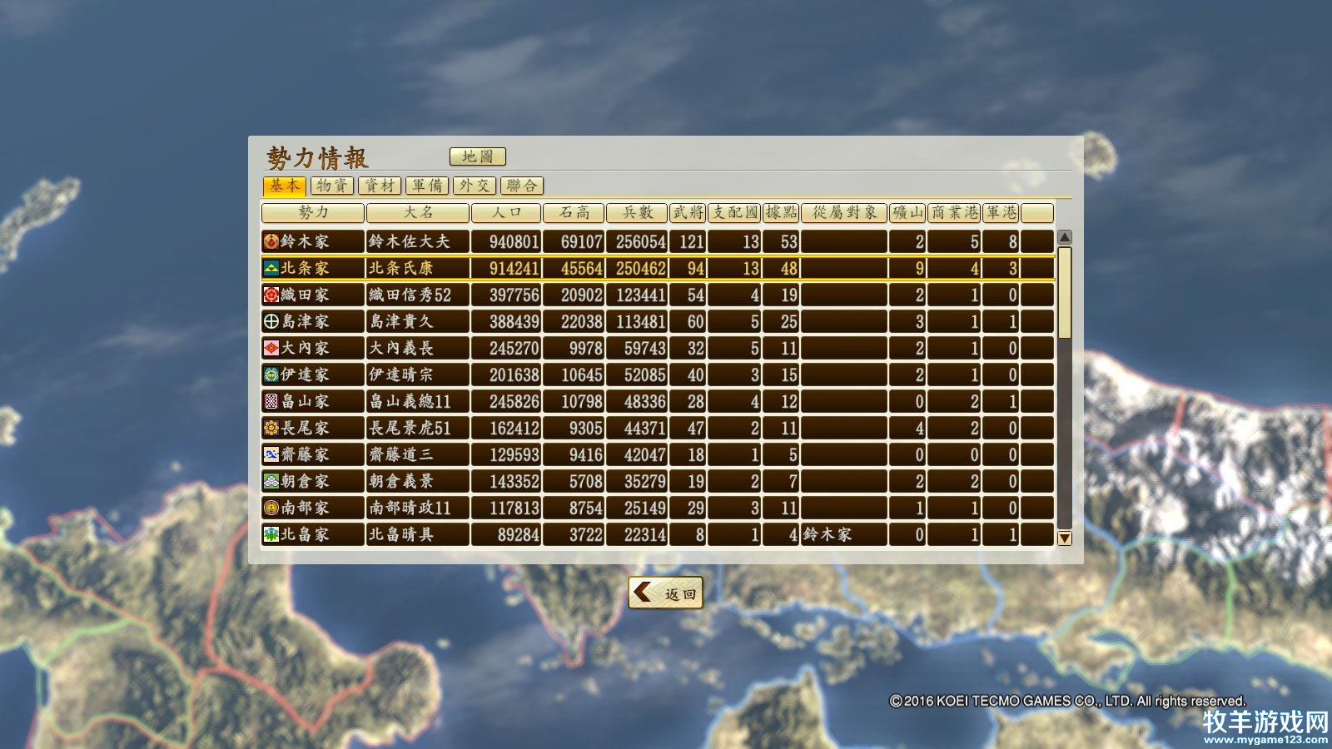Click 石高 value 10798
This screenshot has height=749, width=1332.
coord(582,401)
